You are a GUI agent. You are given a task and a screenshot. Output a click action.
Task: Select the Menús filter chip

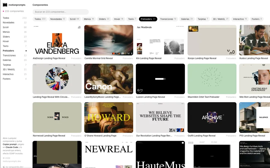point(89,19)
